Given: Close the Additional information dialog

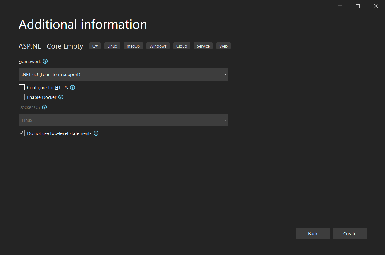Looking at the screenshot, I should pyautogui.click(x=376, y=6).
